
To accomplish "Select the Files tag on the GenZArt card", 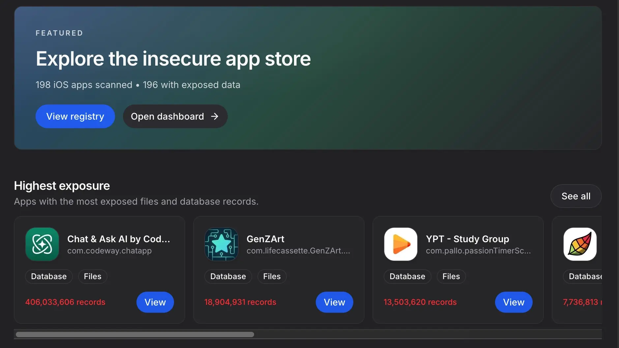I will (272, 276).
